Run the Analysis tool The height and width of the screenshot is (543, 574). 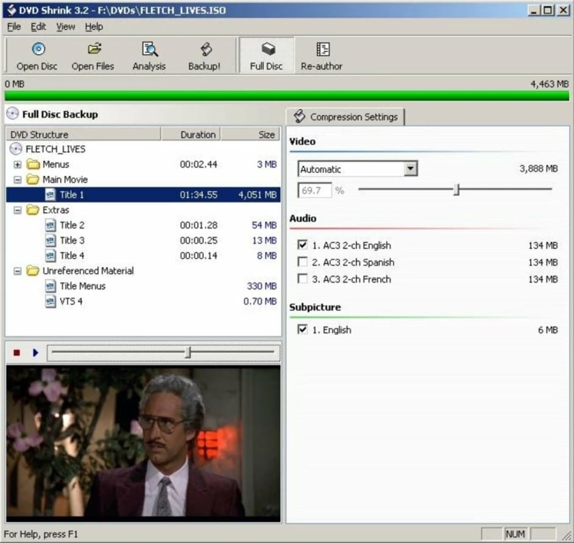click(149, 56)
